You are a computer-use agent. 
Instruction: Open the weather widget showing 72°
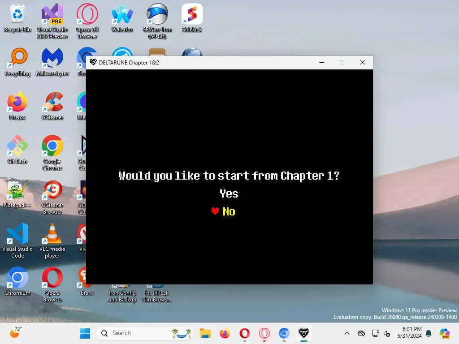(16, 333)
